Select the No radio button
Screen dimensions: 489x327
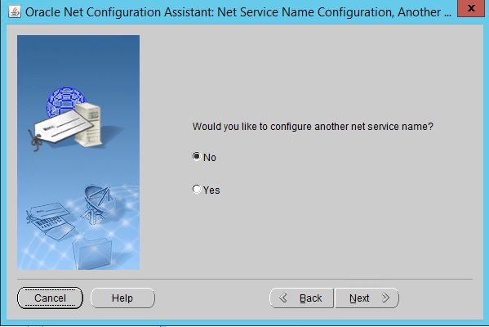(197, 156)
